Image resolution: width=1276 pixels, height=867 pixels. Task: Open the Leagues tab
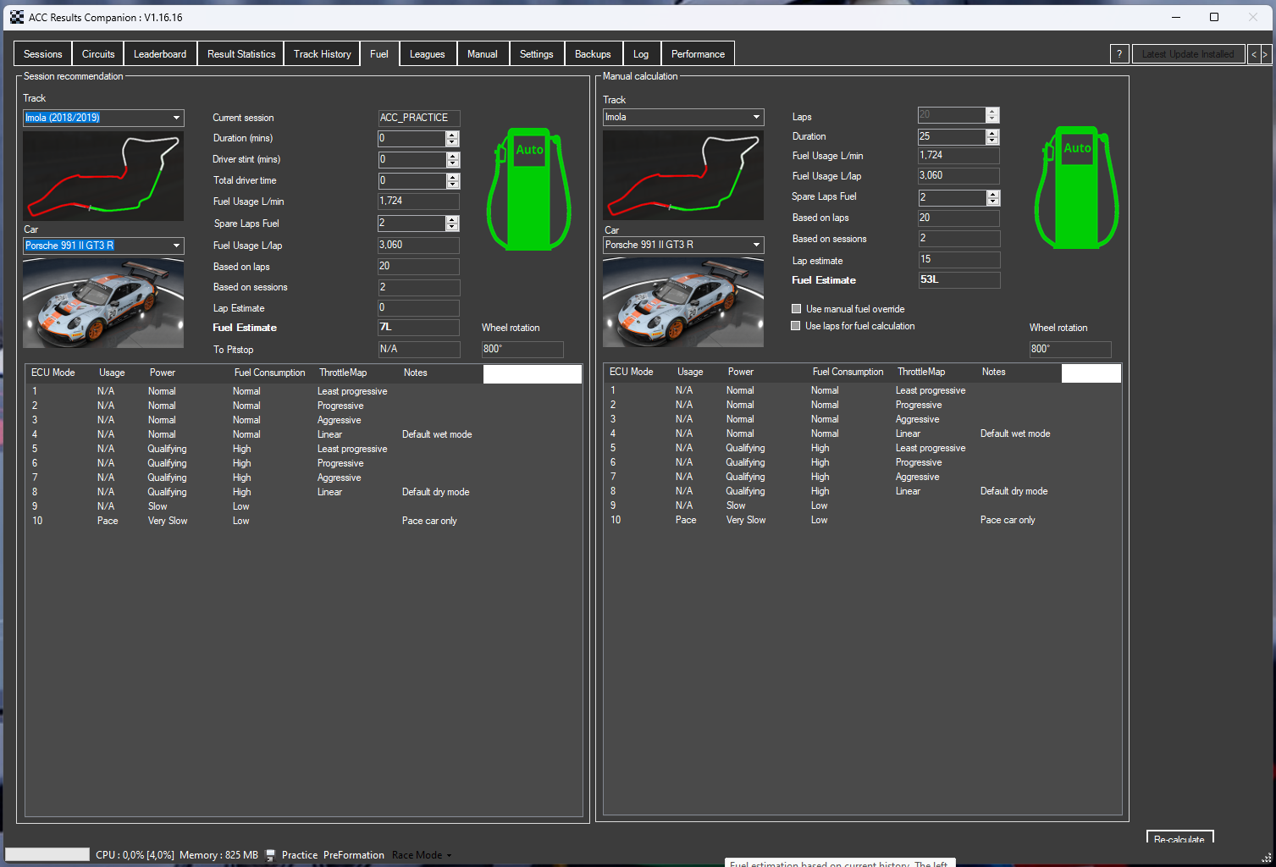(x=428, y=54)
